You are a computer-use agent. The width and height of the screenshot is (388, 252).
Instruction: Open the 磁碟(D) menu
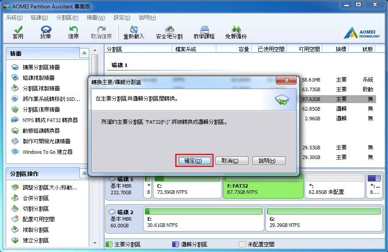tap(39, 18)
